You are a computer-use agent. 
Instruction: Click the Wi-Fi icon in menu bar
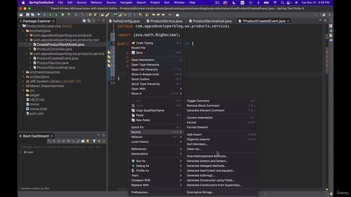coord(275,3)
